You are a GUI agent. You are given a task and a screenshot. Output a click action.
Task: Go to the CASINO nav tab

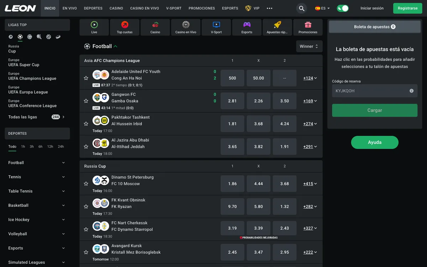116,8
